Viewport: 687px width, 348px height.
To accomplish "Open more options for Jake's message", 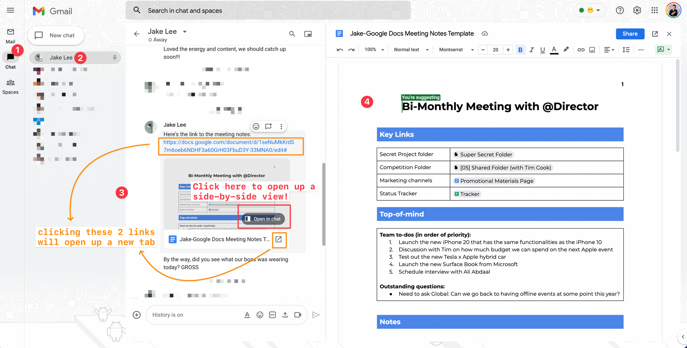I will tap(281, 126).
